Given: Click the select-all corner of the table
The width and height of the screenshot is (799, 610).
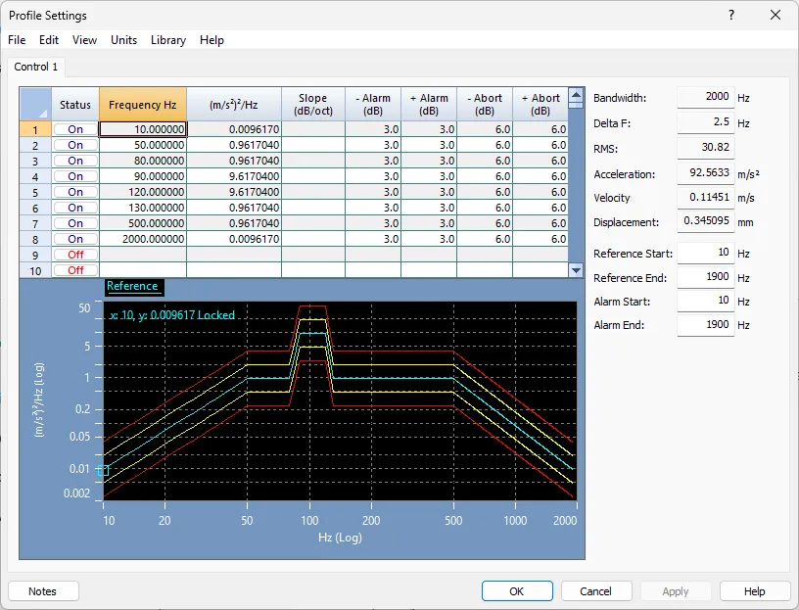Looking at the screenshot, I should (x=35, y=104).
